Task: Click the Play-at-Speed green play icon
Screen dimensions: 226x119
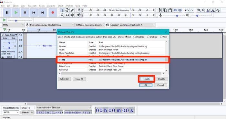Action: pos(4,20)
